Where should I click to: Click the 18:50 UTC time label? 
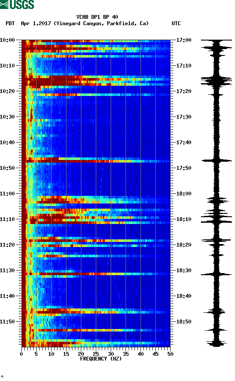pos(183,322)
